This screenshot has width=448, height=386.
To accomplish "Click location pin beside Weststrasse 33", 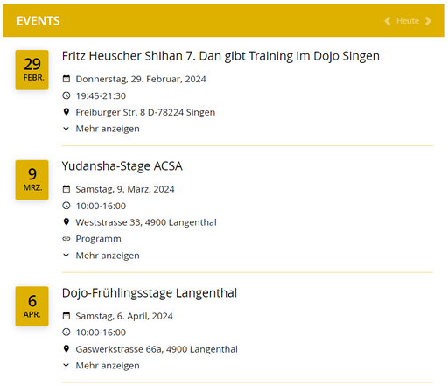I will point(66,222).
